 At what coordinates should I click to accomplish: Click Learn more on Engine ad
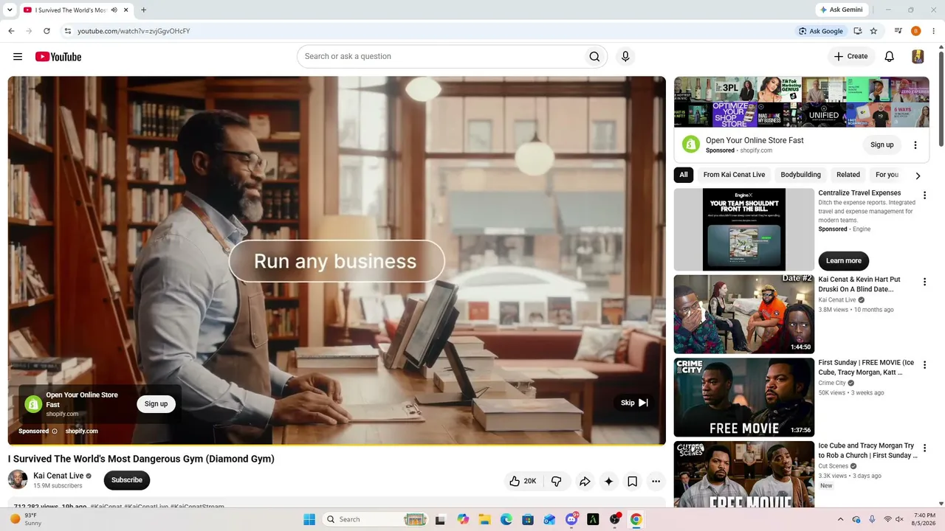pyautogui.click(x=844, y=260)
